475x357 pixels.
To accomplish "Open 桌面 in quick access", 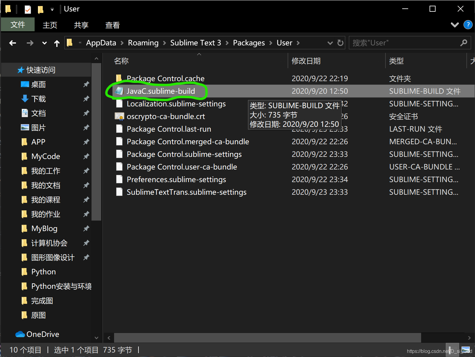I will click(38, 84).
